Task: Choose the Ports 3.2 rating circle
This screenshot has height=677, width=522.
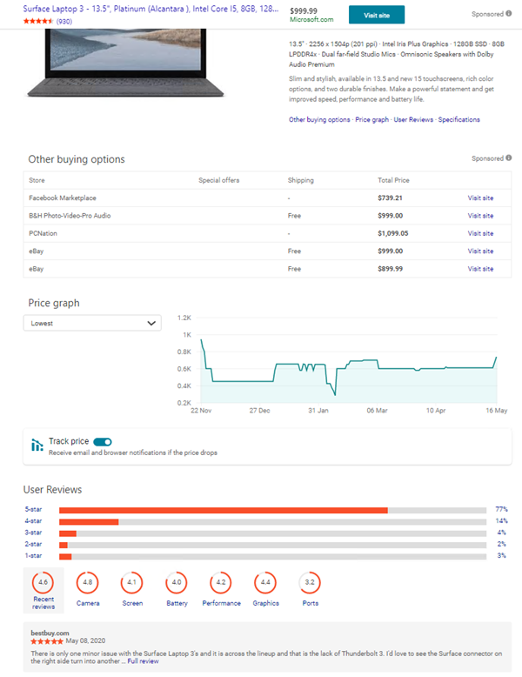Action: [x=309, y=582]
